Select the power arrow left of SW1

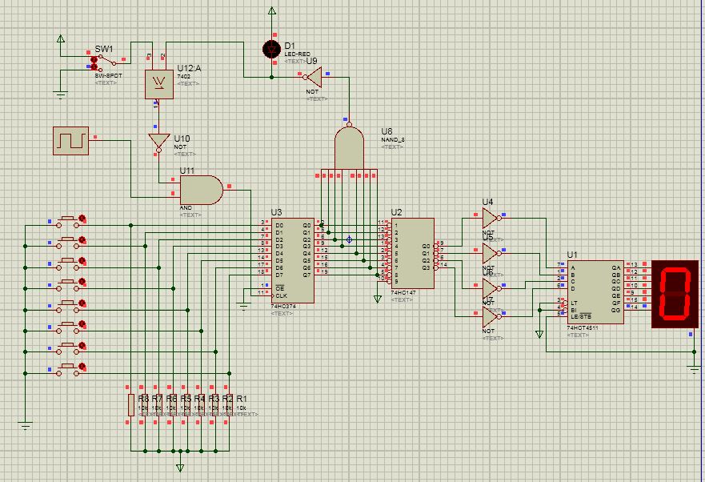(x=61, y=38)
